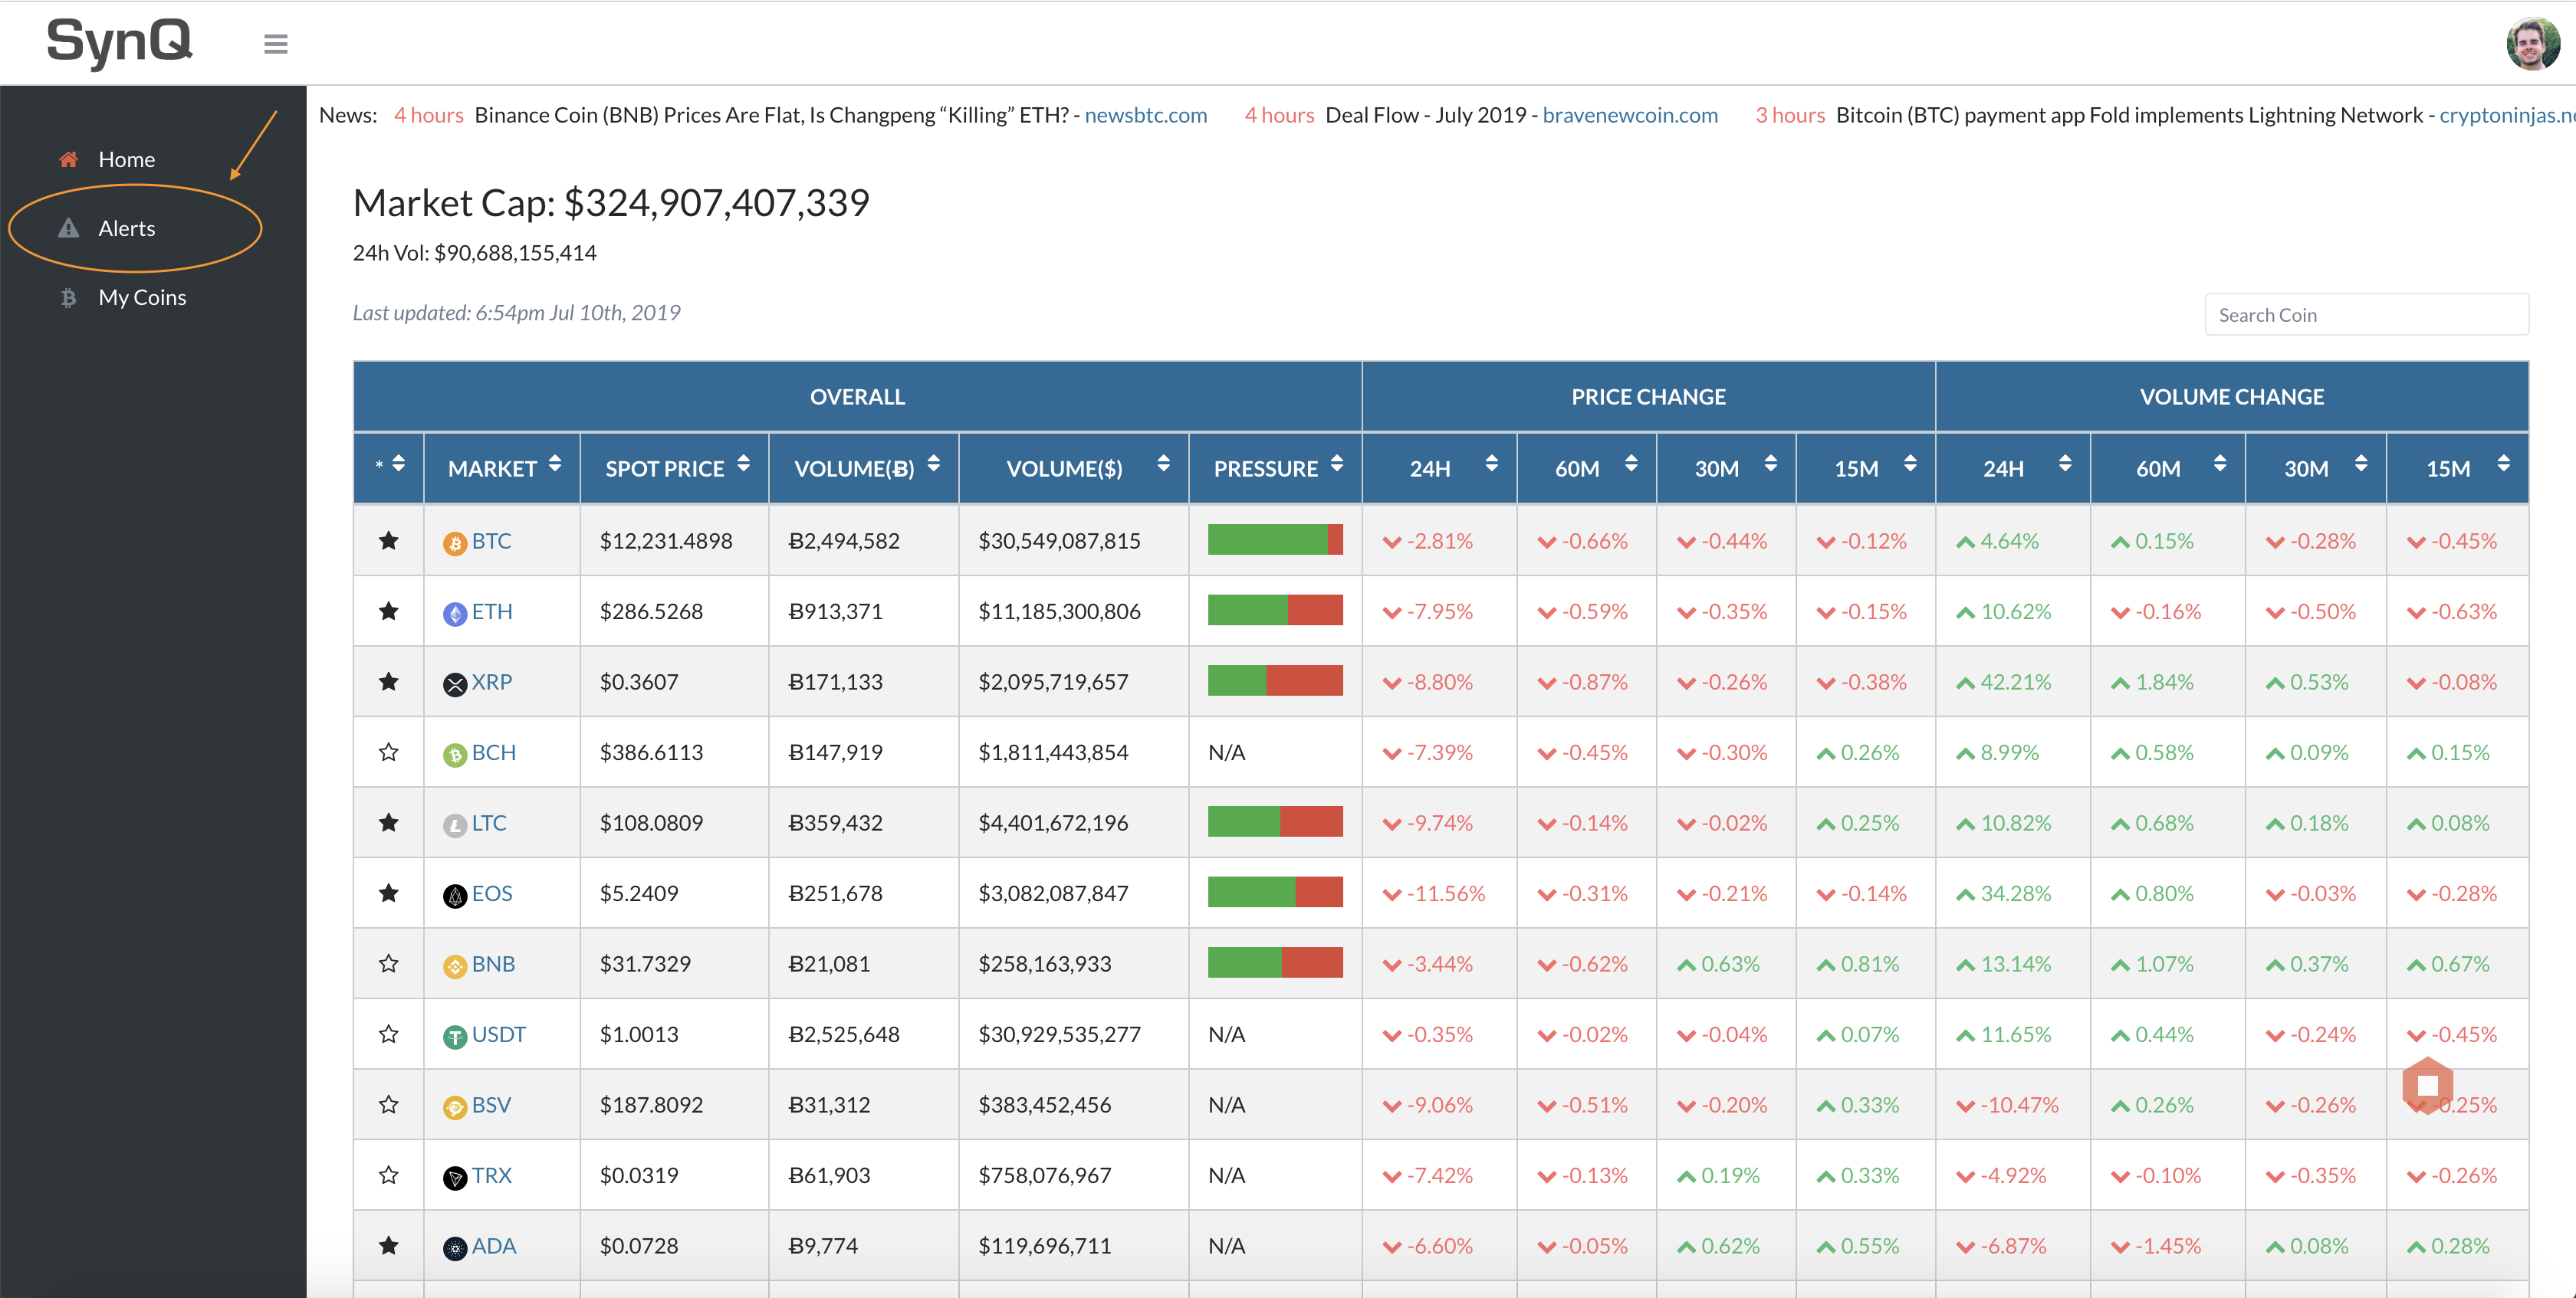Click the BNB coin logo icon
Screen dimensions: 2576x1298
point(455,966)
